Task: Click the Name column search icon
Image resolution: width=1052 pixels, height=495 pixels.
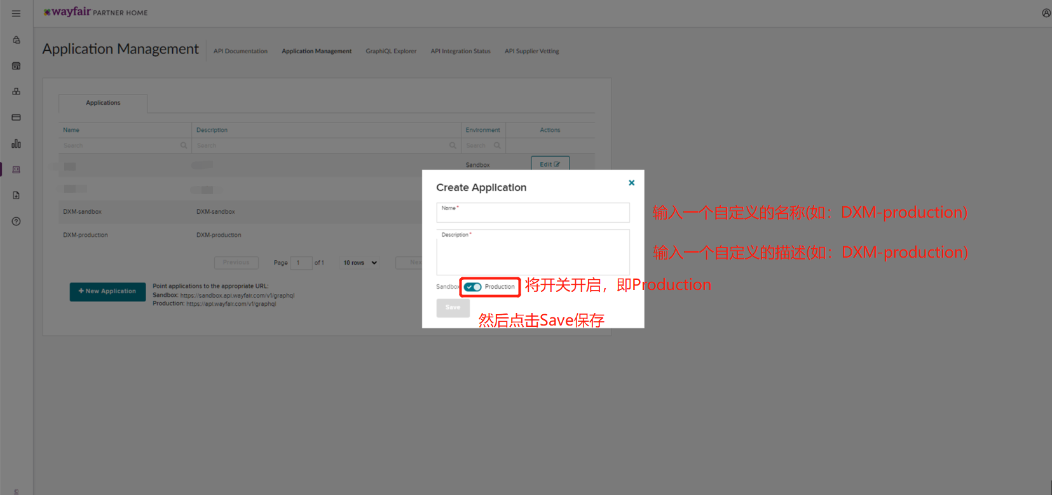Action: tap(184, 145)
